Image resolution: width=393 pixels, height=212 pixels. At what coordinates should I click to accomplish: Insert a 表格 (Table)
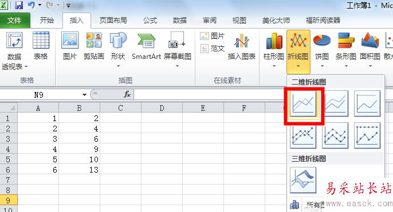coord(41,46)
